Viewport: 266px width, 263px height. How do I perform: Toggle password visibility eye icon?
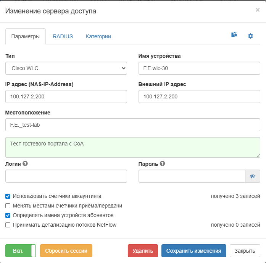(x=252, y=176)
